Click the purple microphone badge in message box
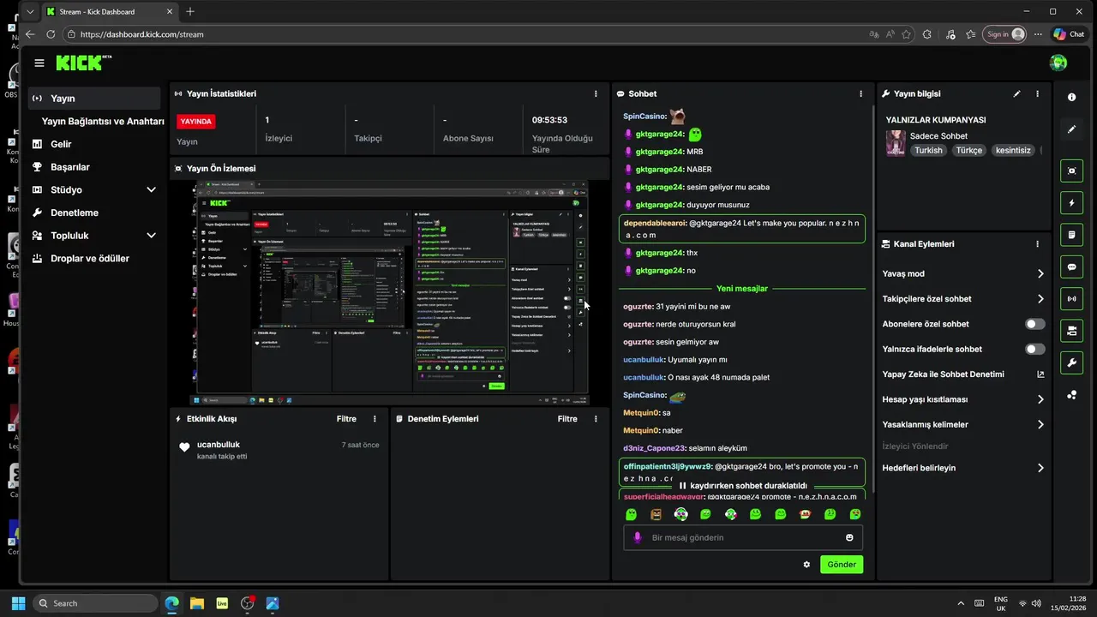The image size is (1097, 617). point(637,538)
